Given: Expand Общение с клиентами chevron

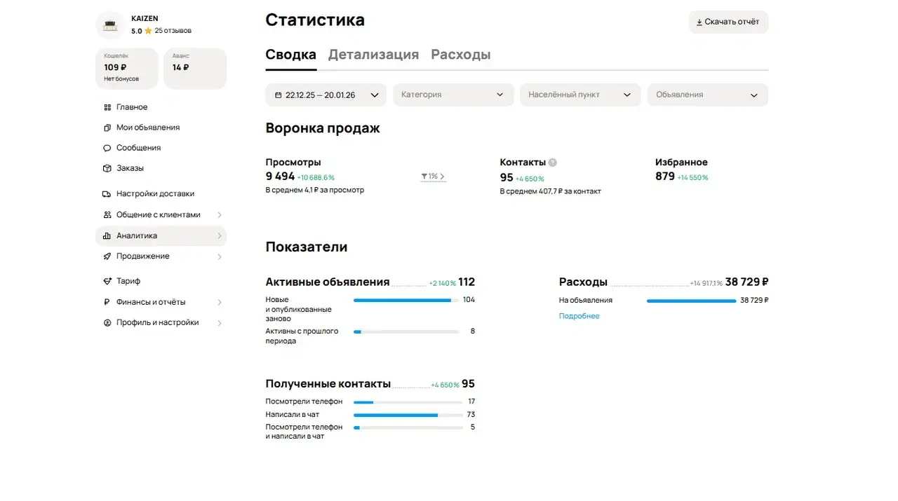Looking at the screenshot, I should pyautogui.click(x=220, y=215).
